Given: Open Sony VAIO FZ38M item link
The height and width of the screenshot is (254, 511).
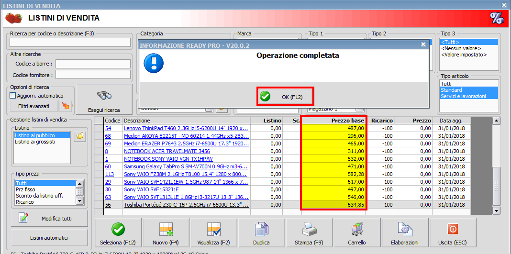Looking at the screenshot, I should (x=186, y=174).
